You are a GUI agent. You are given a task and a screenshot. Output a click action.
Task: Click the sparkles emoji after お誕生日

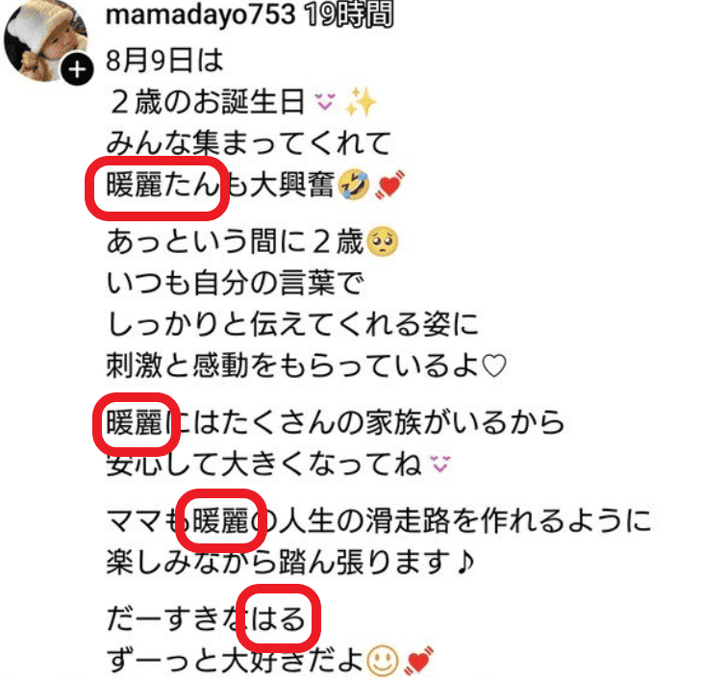click(x=360, y=102)
